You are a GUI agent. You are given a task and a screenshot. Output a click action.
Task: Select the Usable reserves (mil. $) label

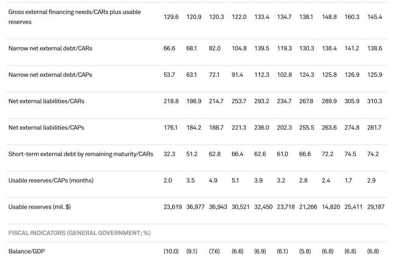(x=40, y=207)
